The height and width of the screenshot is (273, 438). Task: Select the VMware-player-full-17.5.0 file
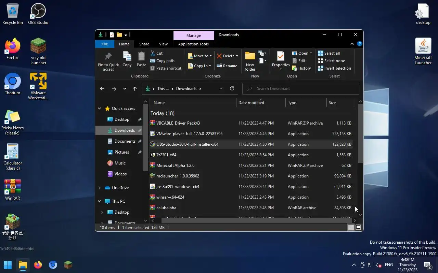[251, 134]
